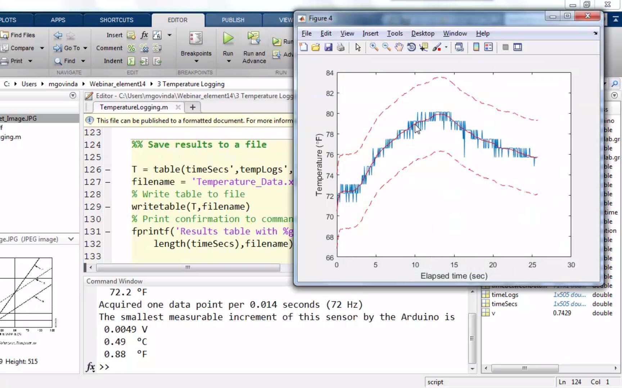Select the Pan tool in Figure 4
622x388 pixels.
point(399,47)
